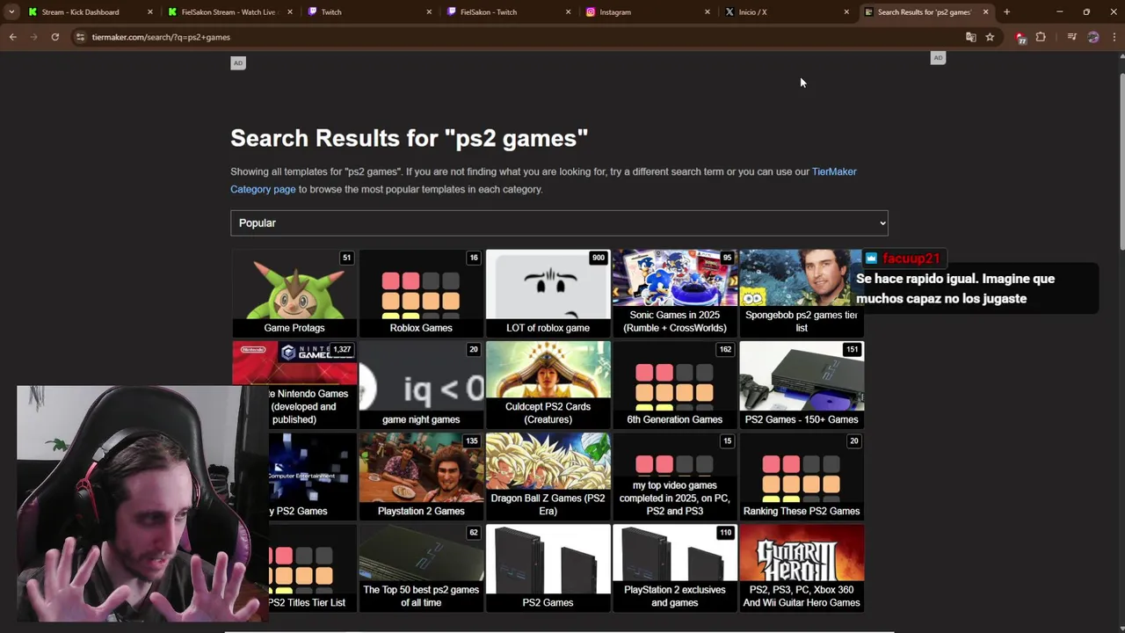Close the Inicio / X tab
The height and width of the screenshot is (633, 1125).
click(x=846, y=12)
